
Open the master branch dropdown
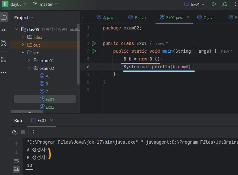pos(45,4)
